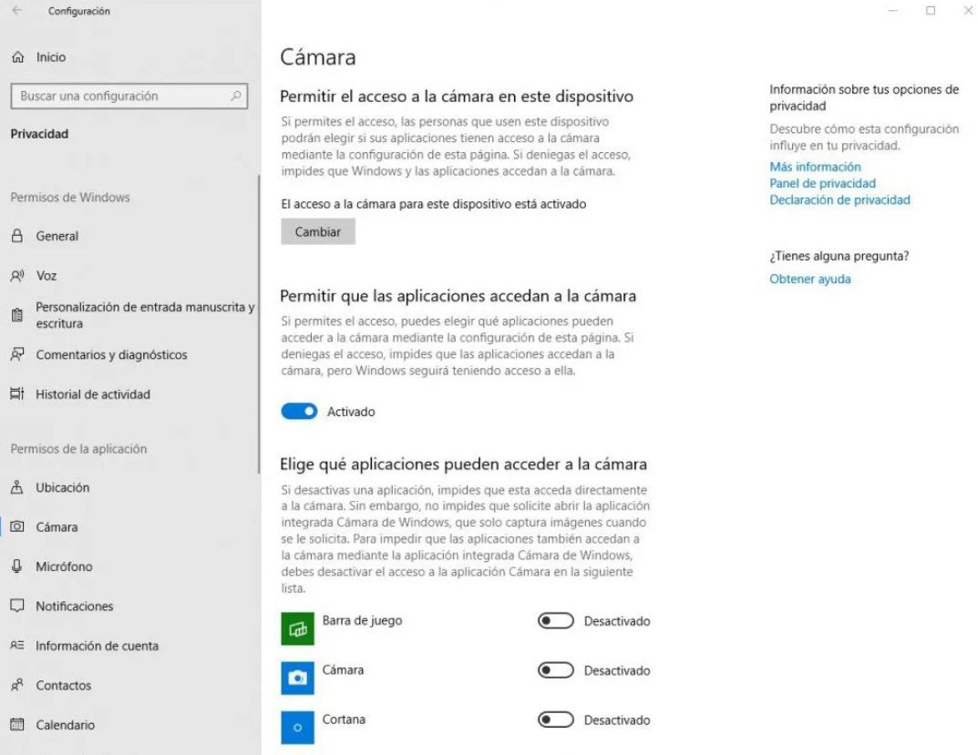Viewport: 978px width, 755px height.
Task: Click the blue Cortana app icon
Action: tap(297, 728)
